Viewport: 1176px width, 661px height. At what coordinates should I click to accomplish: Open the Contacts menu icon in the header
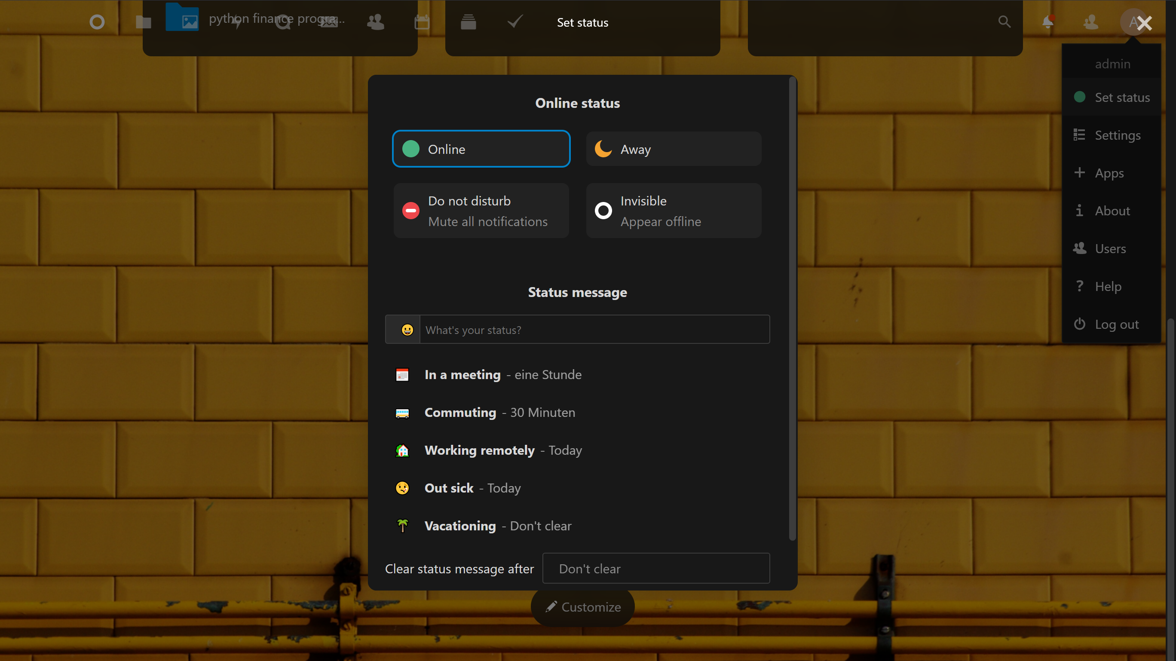click(x=1090, y=22)
